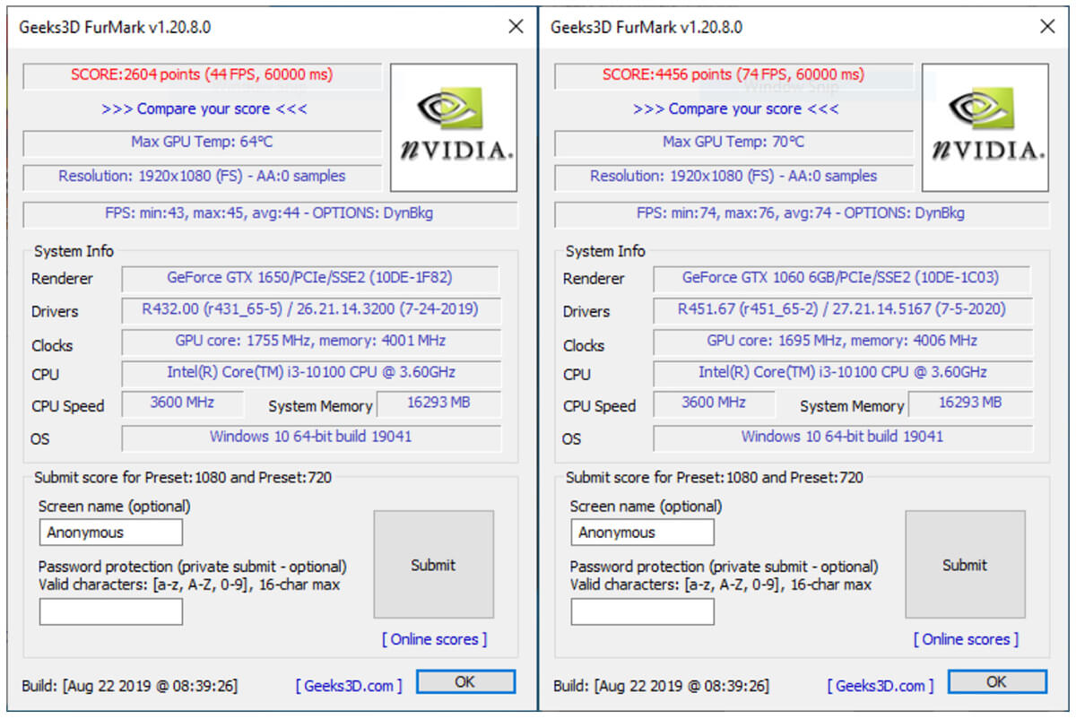The image size is (1076, 719).
Task: Click Max GPU Temp: 64°C field
Action: point(202,143)
